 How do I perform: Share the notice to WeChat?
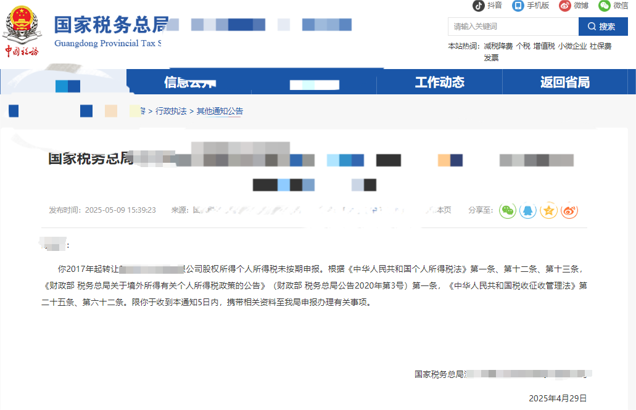tap(508, 210)
